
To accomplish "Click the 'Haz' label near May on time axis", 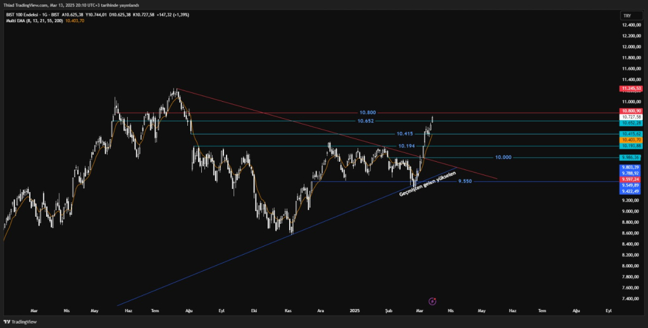I will [x=128, y=310].
